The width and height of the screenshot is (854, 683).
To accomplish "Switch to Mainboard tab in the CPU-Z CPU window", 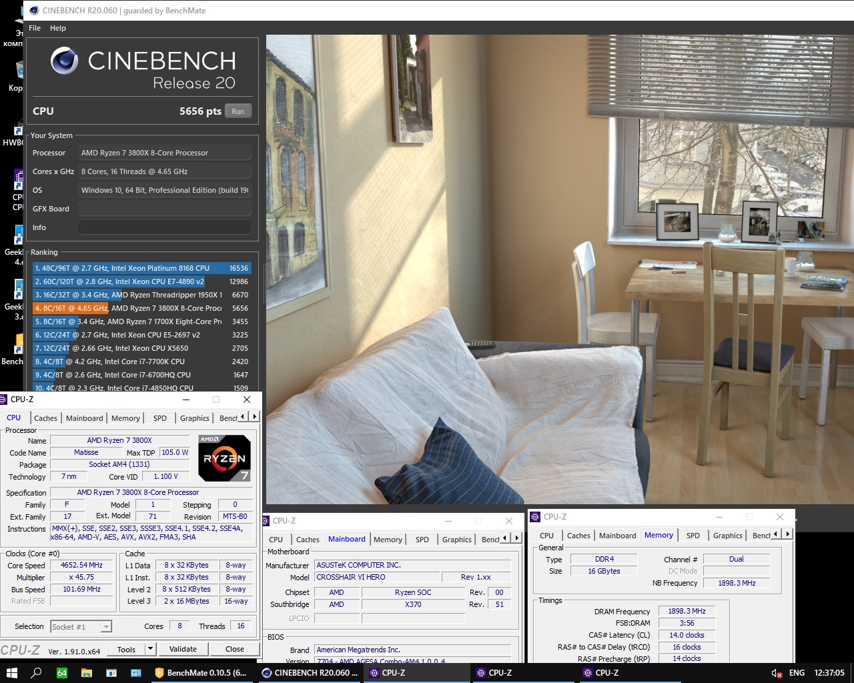I will pyautogui.click(x=85, y=418).
